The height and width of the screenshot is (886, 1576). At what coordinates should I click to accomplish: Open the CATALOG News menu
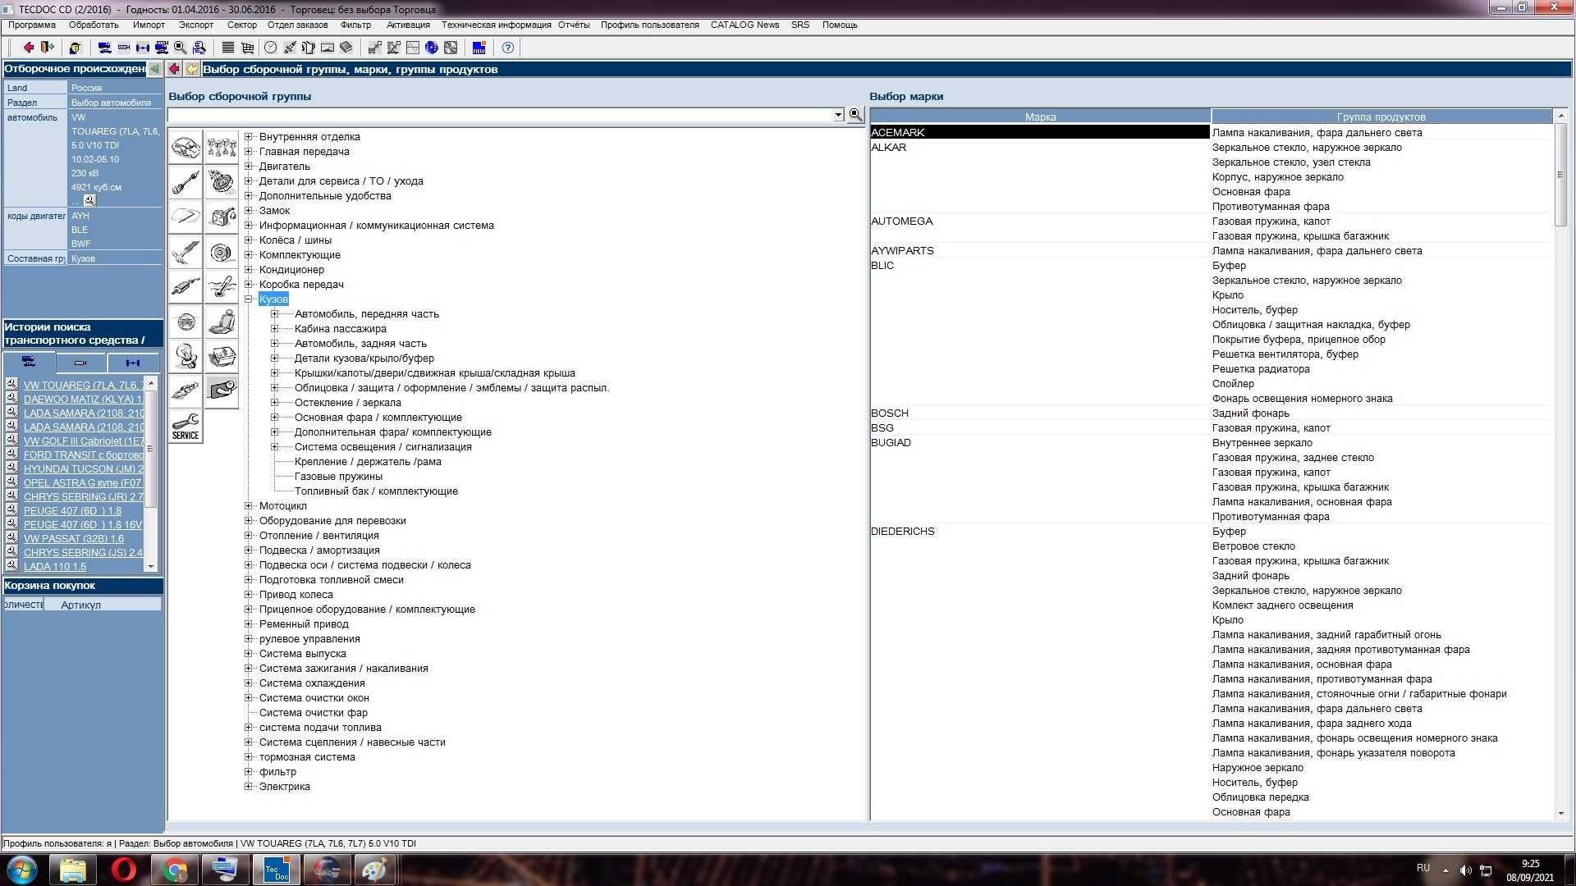[744, 25]
